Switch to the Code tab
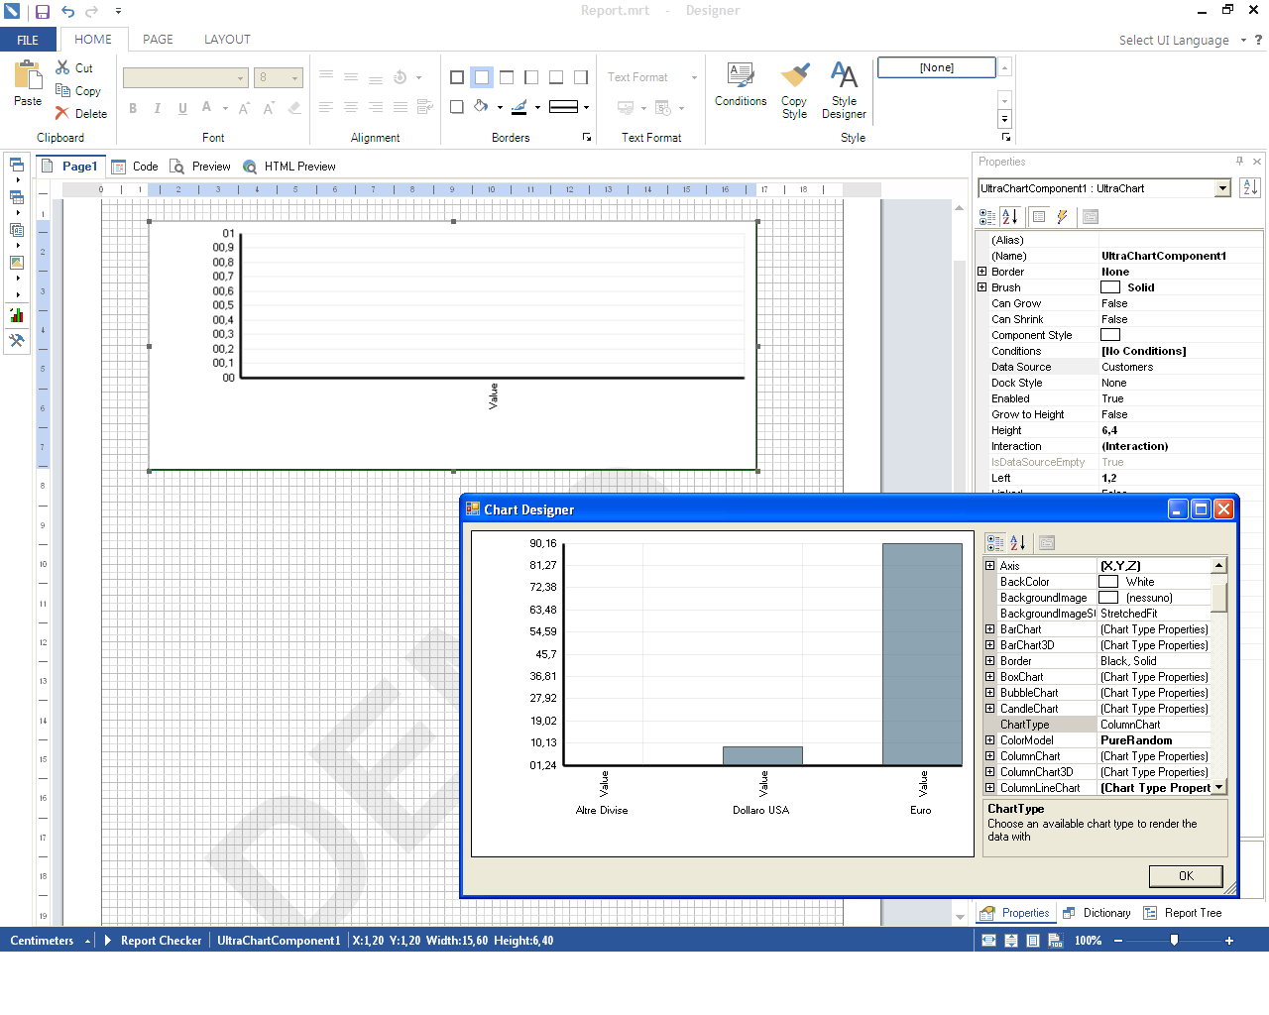Image resolution: width=1269 pixels, height=1015 pixels. point(136,167)
